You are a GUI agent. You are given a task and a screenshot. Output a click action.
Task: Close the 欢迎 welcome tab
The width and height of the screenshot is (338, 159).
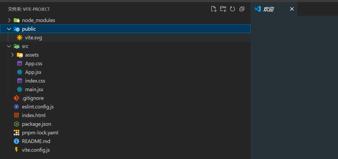[x=292, y=9]
